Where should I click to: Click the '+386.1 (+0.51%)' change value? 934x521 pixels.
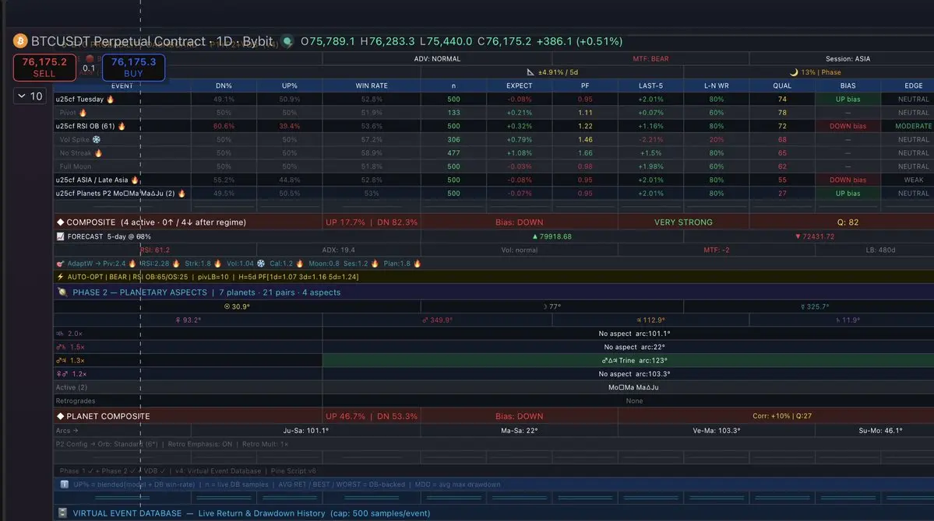click(x=580, y=42)
